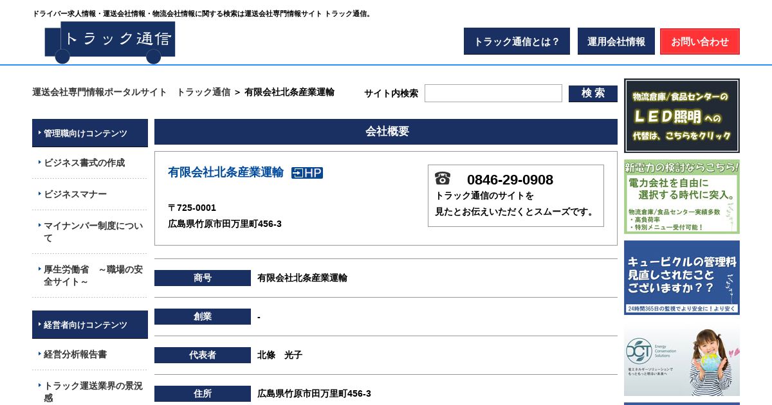The width and height of the screenshot is (772, 405).
Task: Click the 創業 label
Action: point(203,316)
